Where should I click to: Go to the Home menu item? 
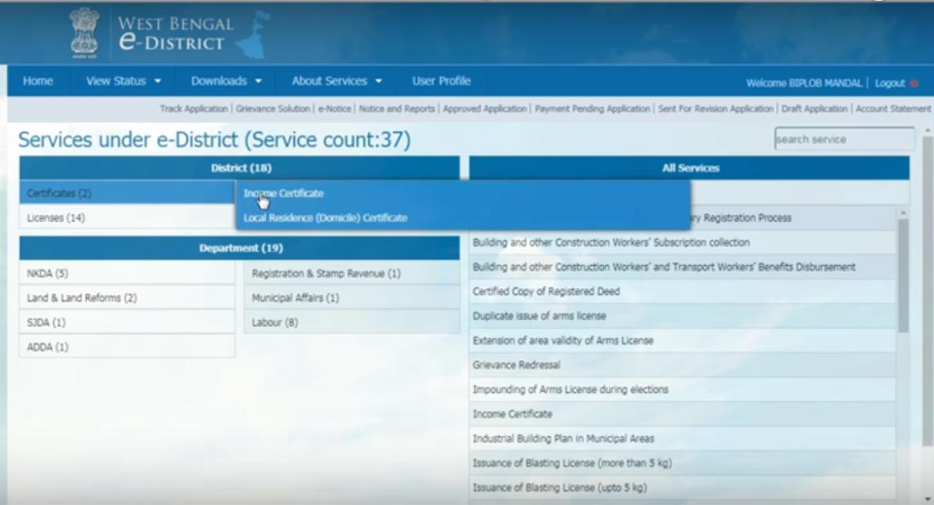point(38,81)
